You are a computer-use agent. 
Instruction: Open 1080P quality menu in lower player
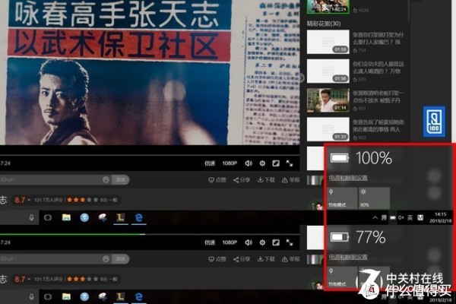[x=230, y=242]
